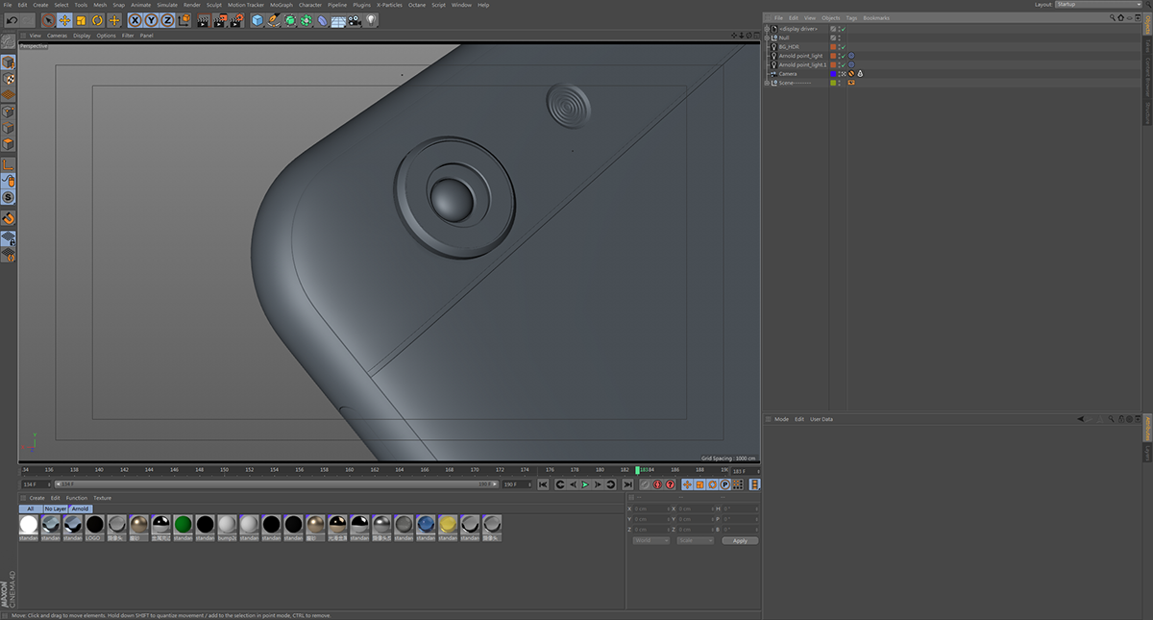Select the green material swatch
1153x620 pixels.
pyautogui.click(x=183, y=524)
